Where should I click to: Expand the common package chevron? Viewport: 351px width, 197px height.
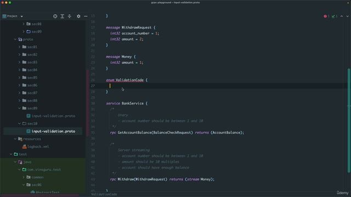point(24,177)
